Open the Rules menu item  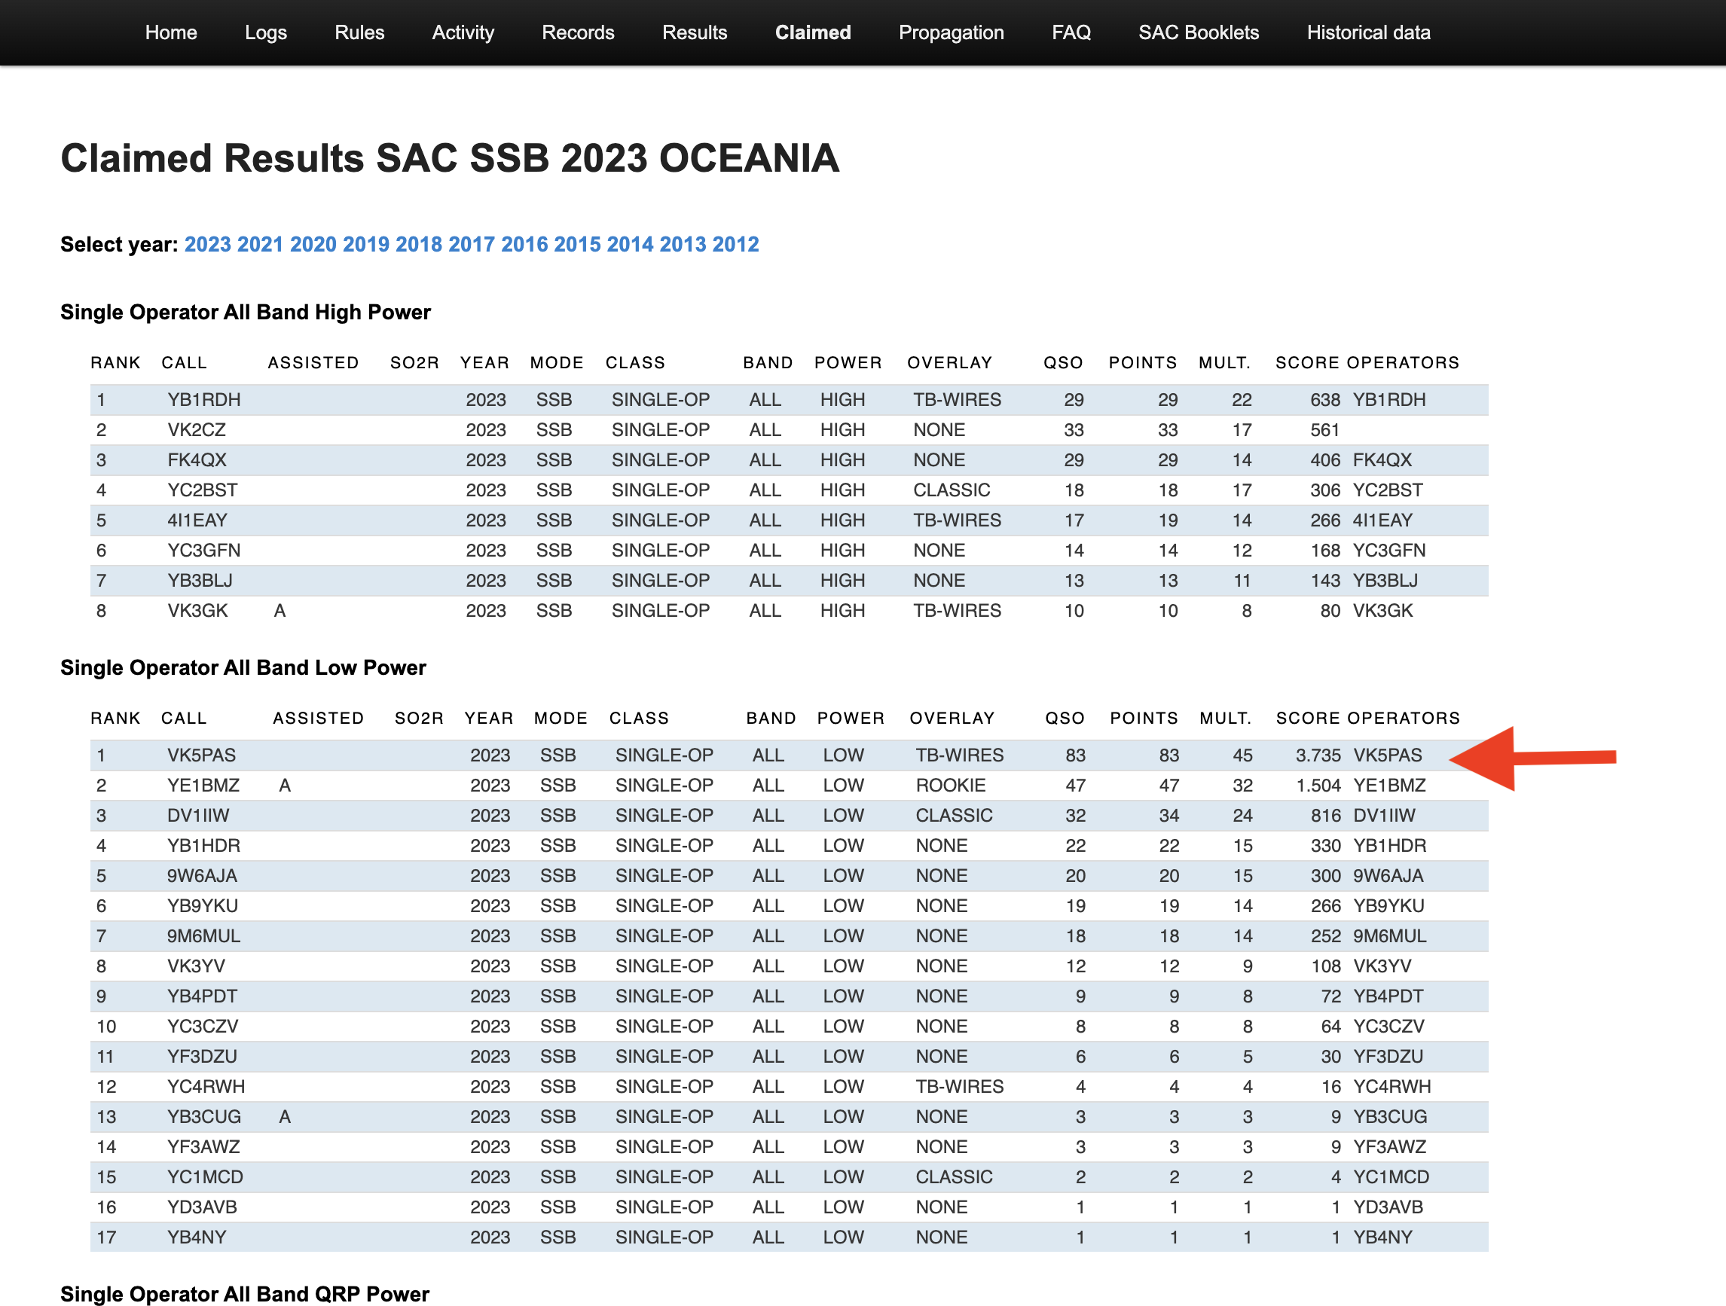coord(359,33)
